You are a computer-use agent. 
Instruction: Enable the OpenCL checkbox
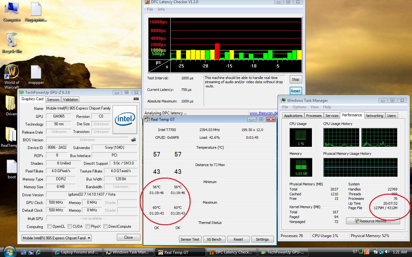(49, 226)
